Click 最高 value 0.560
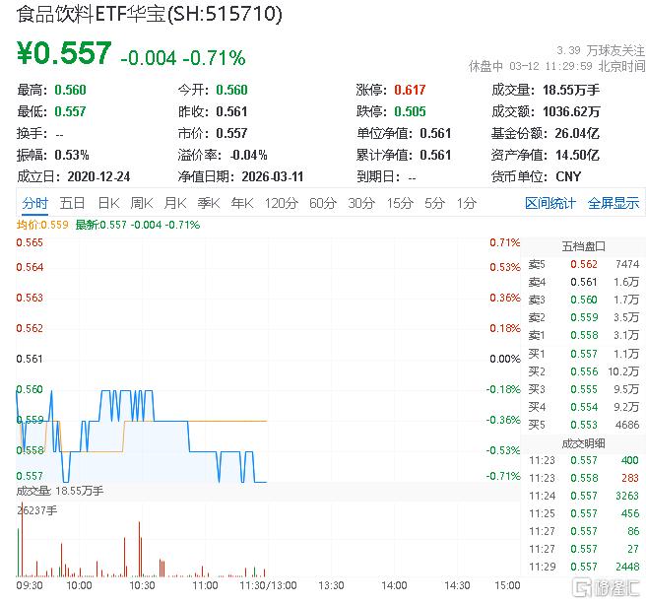 pos(71,90)
